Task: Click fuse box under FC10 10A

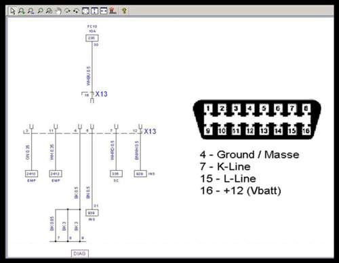Action: tap(92, 38)
